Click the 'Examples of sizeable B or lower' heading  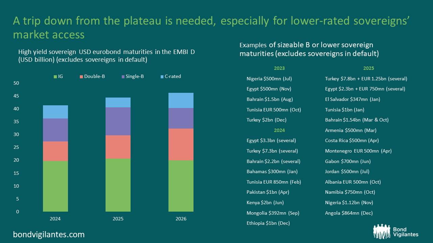coord(309,49)
